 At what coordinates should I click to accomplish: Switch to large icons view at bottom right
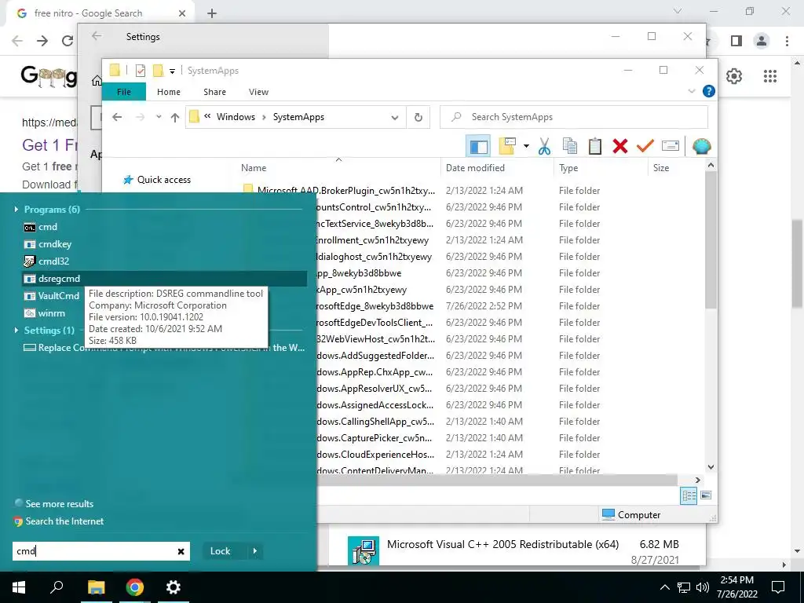point(706,495)
